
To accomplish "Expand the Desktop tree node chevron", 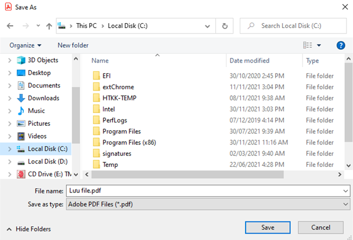I will (x=9, y=73).
